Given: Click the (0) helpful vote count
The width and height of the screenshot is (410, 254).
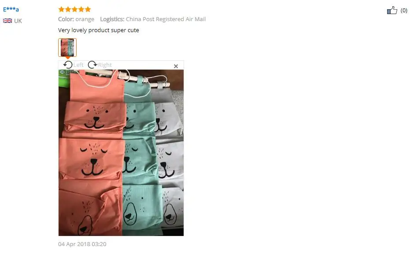Looking at the screenshot, I should [x=404, y=10].
